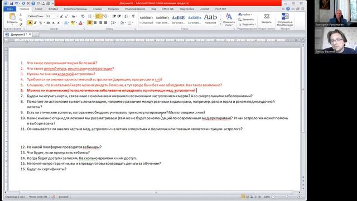Select Konstantin Ponomarev video thumbnail
This screenshot has width=357, height=201.
pos(336,13)
